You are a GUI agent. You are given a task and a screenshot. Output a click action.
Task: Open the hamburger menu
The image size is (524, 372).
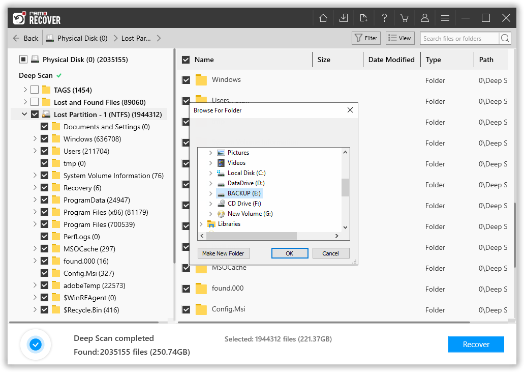445,17
